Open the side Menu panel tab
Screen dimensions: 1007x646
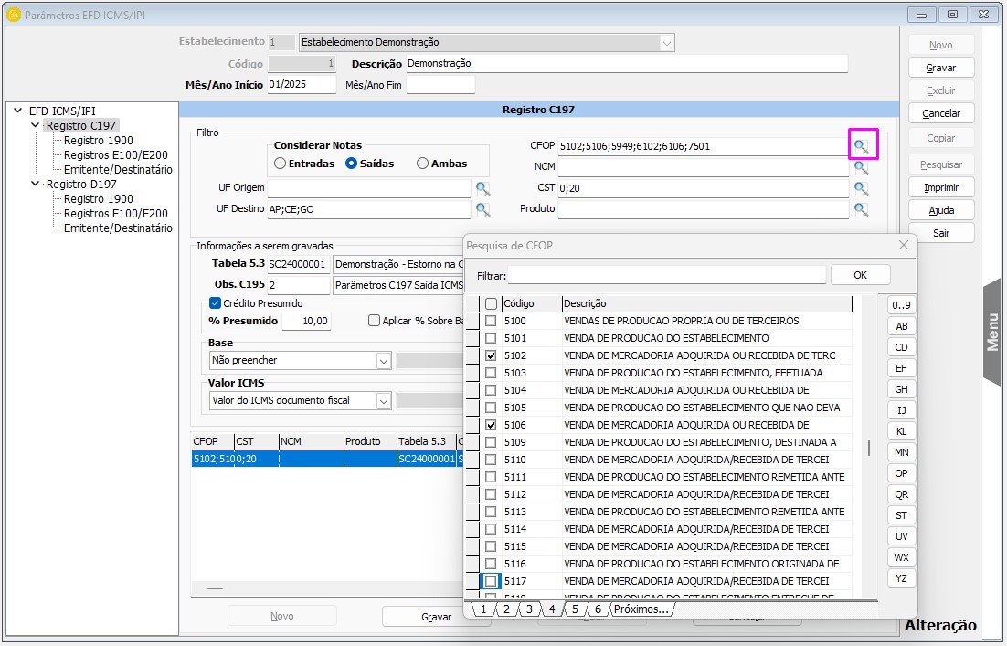tap(993, 332)
